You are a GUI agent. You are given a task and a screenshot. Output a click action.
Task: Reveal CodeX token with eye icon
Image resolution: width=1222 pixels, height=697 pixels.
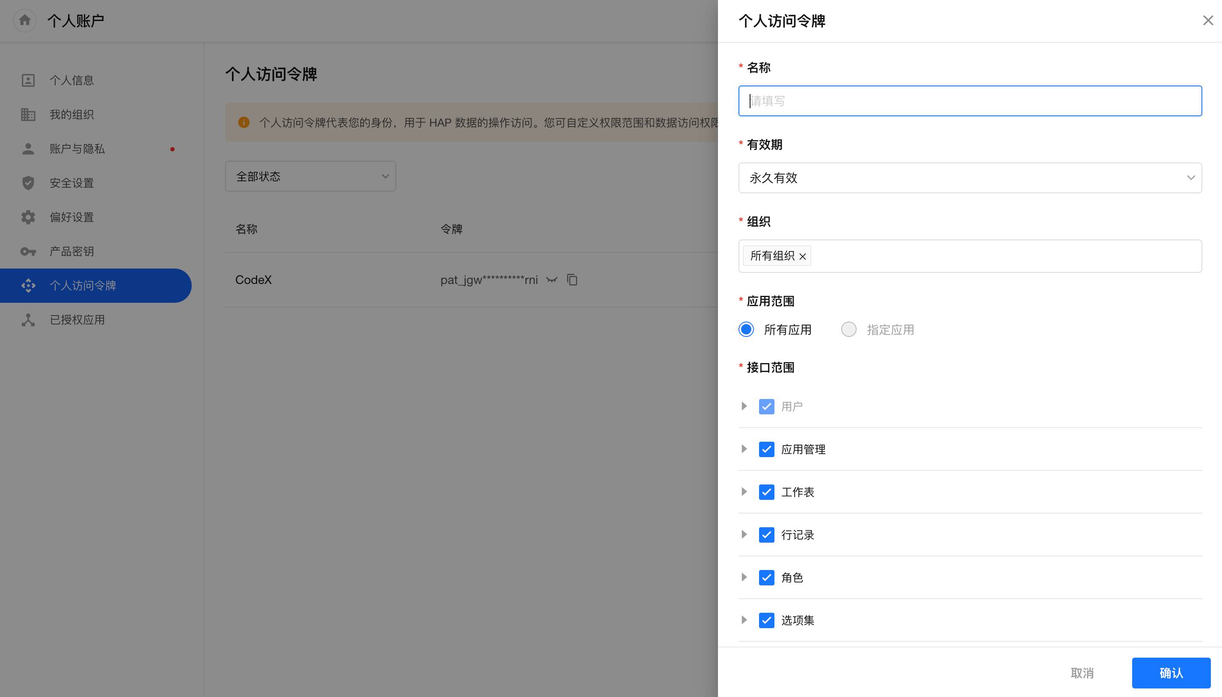pos(552,280)
